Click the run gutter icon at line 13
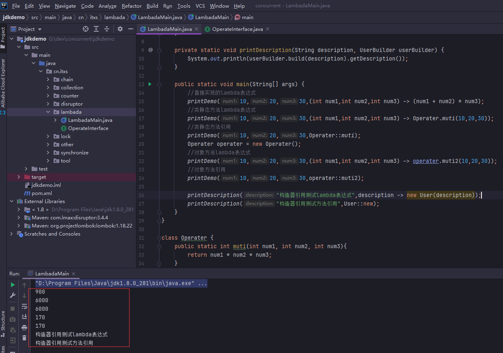 coord(150,84)
